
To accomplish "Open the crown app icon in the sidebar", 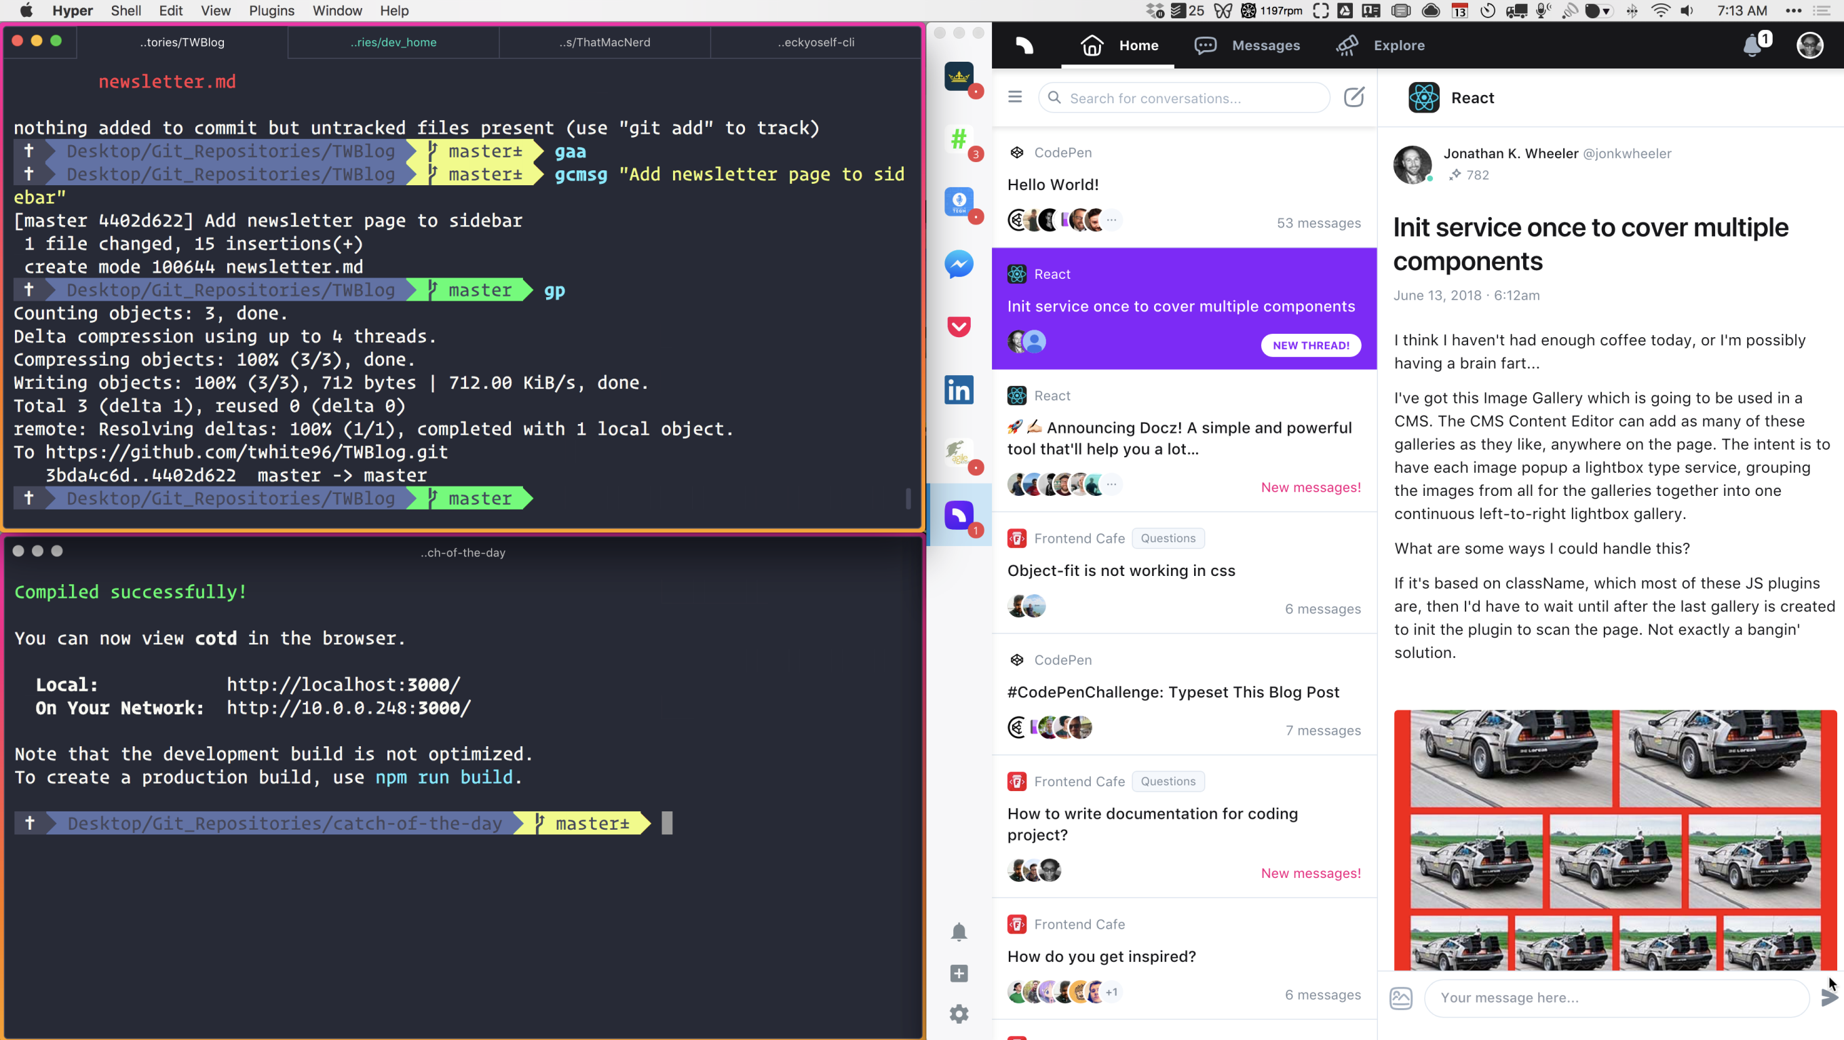I will point(959,77).
